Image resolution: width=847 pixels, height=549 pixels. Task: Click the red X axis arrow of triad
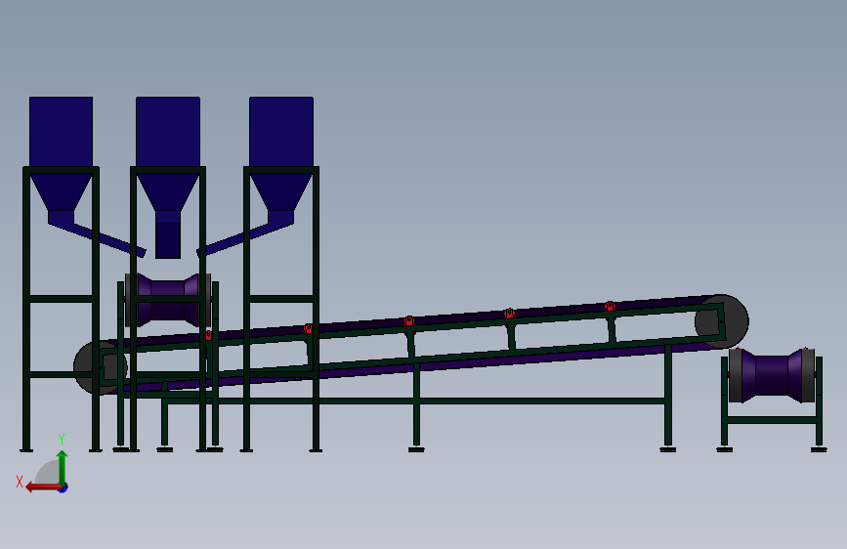point(42,487)
